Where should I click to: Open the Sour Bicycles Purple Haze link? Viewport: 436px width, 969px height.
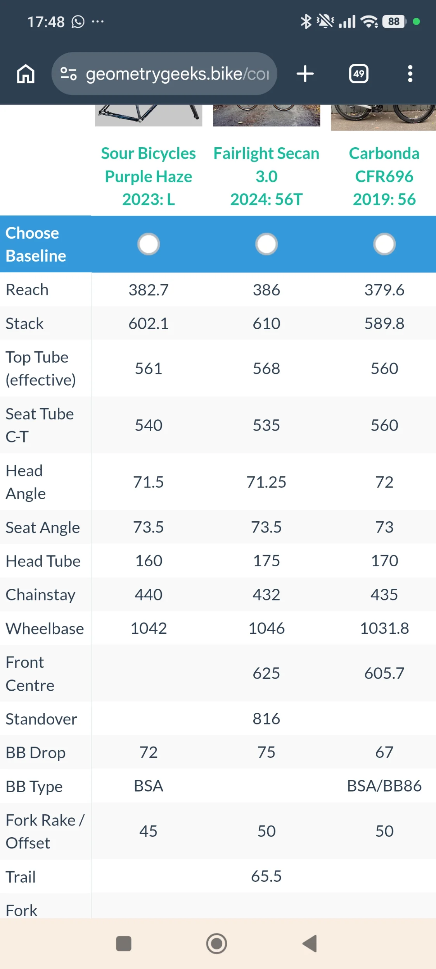point(149,176)
